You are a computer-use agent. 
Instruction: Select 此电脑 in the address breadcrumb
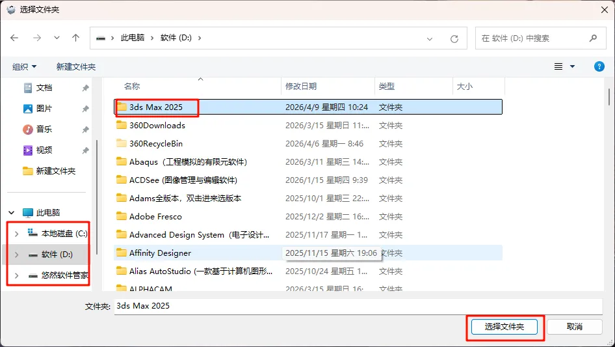132,38
